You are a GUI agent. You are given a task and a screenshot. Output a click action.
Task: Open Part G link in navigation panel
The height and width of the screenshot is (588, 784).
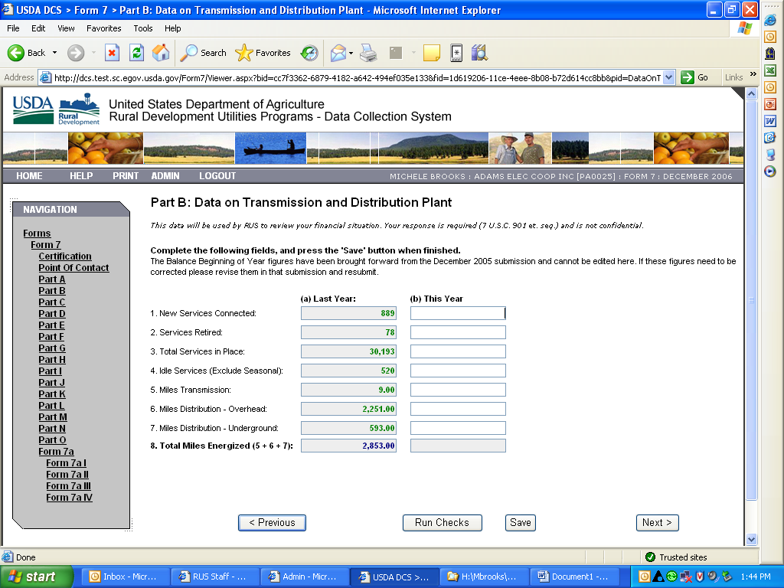tap(52, 348)
